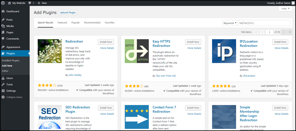The image size is (296, 131).
Task: Switch to the Popular tab
Action: 75,22
